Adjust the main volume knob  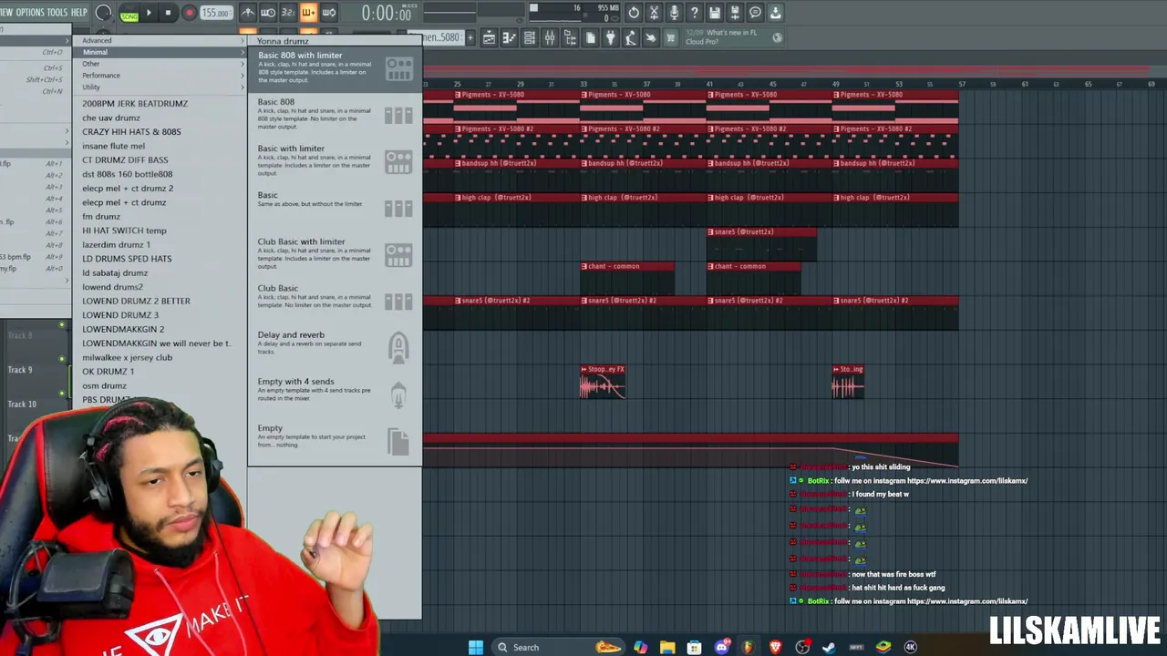coord(103,13)
